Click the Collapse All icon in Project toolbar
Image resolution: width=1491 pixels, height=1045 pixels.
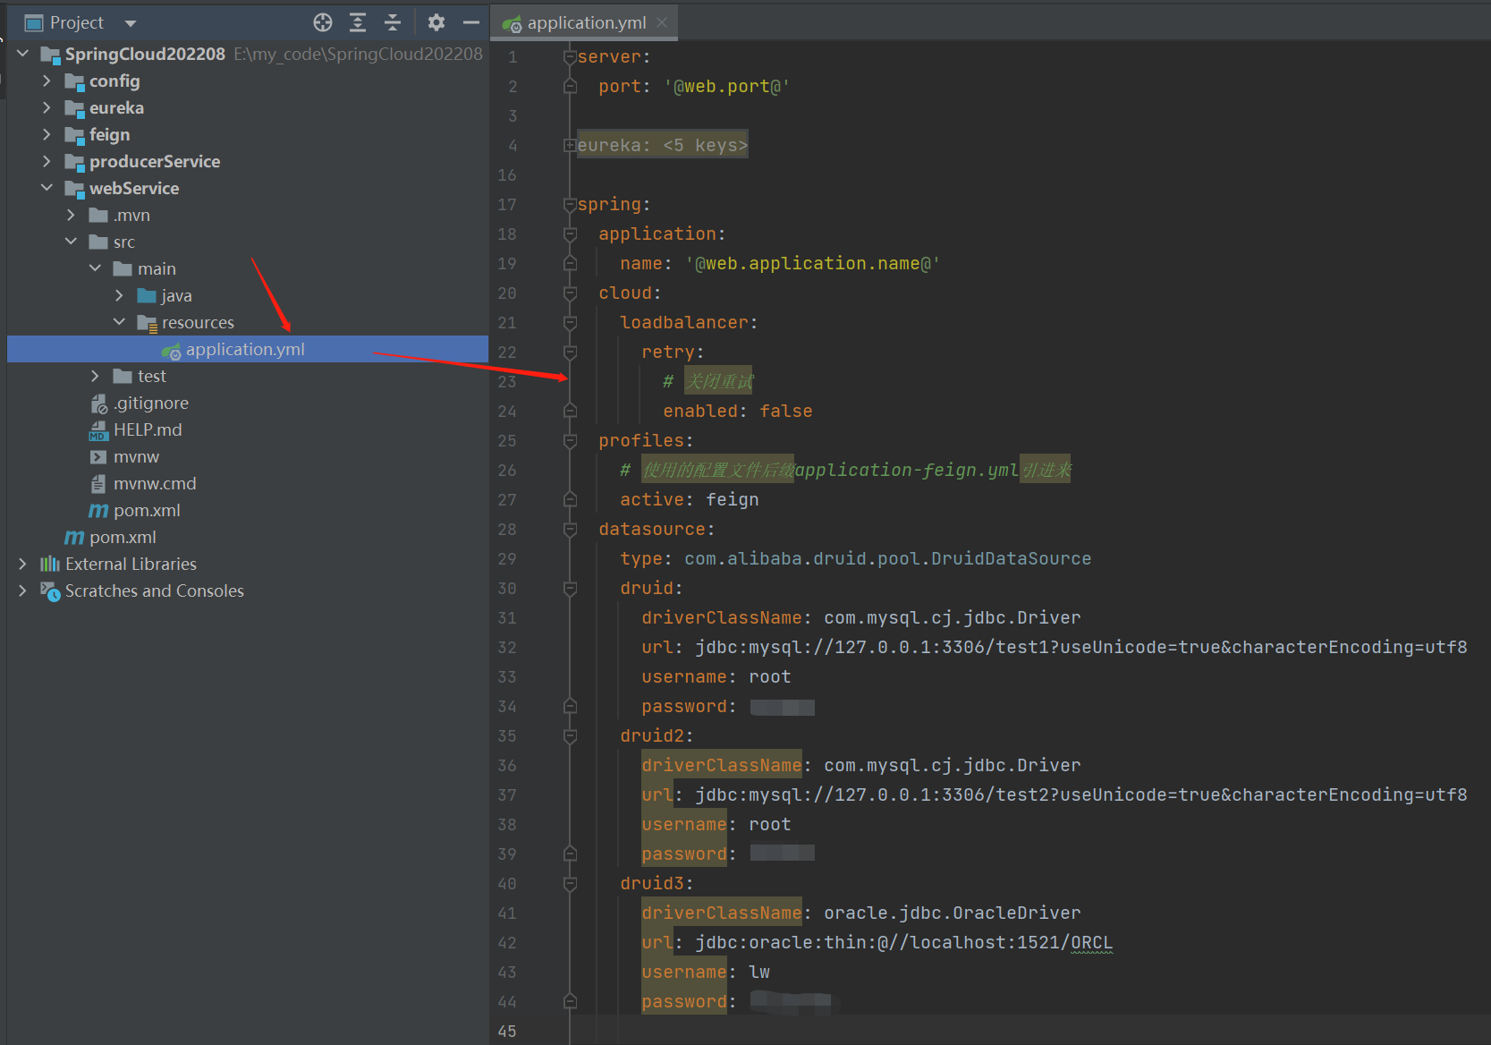393,22
